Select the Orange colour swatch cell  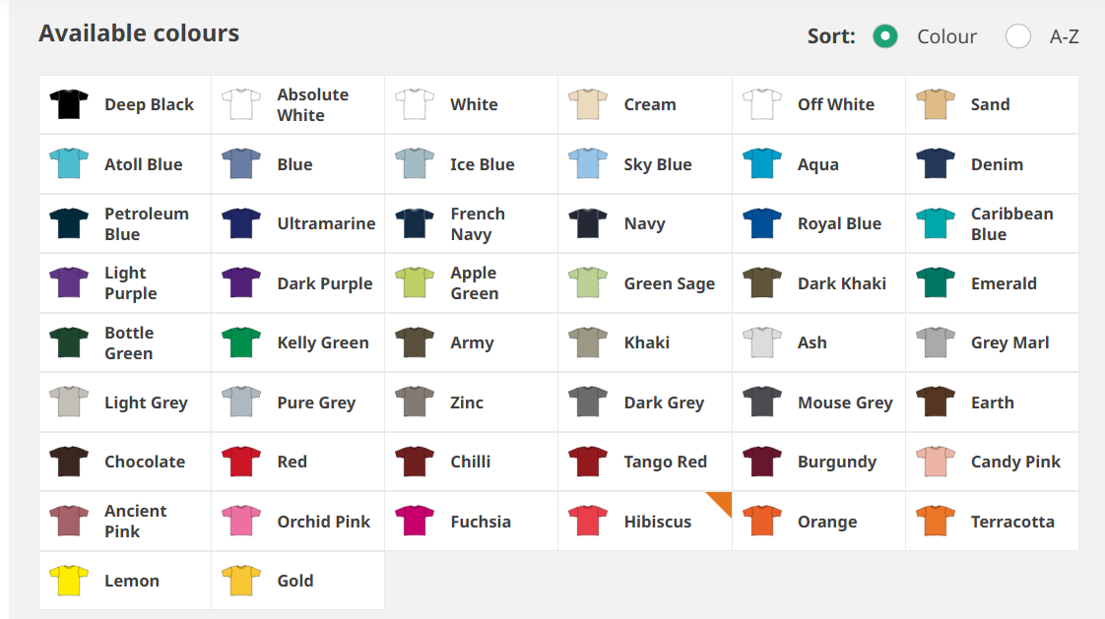[x=818, y=522]
